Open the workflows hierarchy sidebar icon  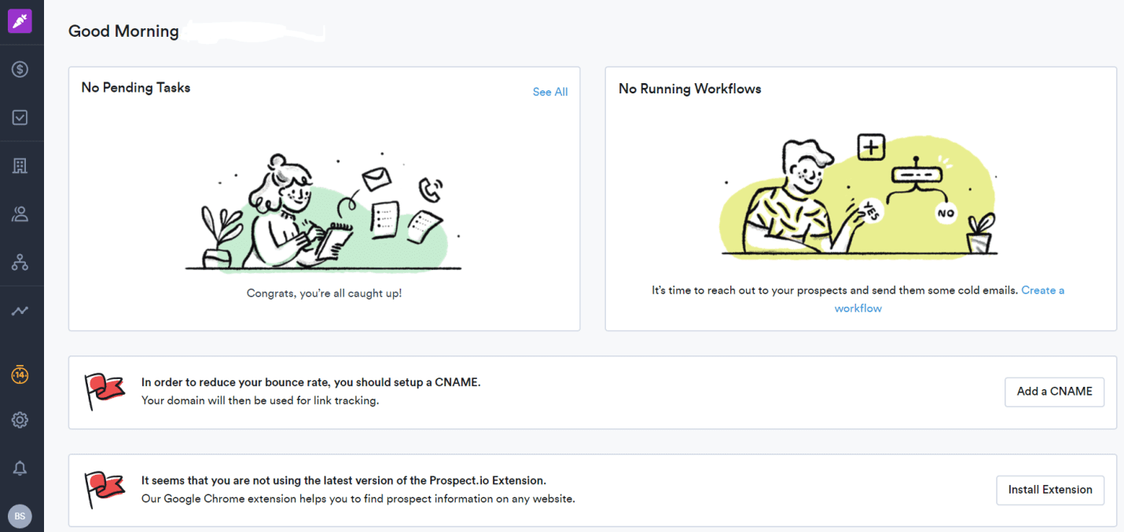point(20,263)
